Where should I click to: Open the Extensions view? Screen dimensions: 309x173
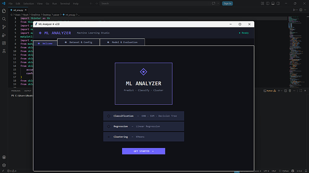coord(4,43)
